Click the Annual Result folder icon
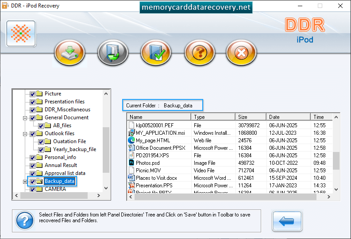Viewport: 351px width, 239px height. [39, 165]
